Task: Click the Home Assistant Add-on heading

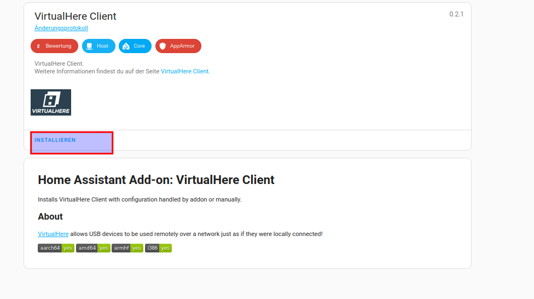Action: (x=156, y=180)
